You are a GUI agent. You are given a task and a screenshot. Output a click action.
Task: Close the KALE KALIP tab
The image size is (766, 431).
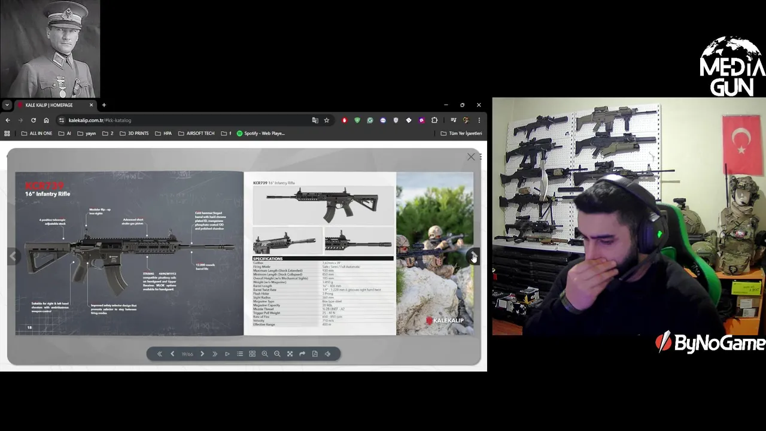92,105
